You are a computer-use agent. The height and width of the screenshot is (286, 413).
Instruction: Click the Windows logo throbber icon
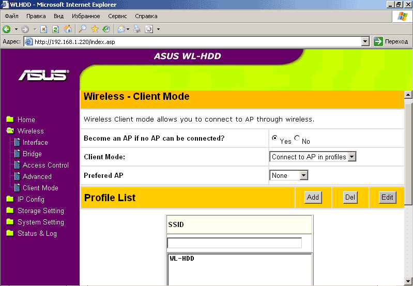(x=403, y=16)
